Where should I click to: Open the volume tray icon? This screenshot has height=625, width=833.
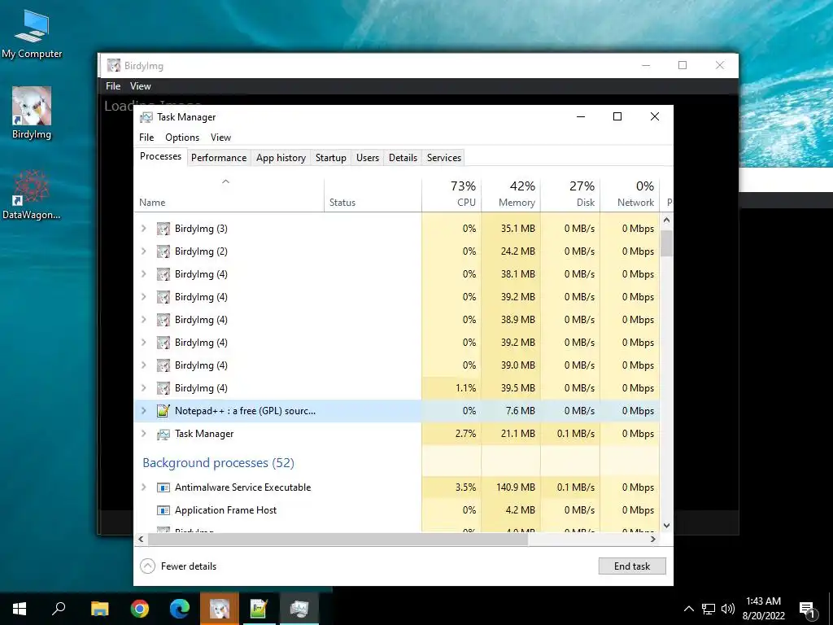tap(728, 609)
